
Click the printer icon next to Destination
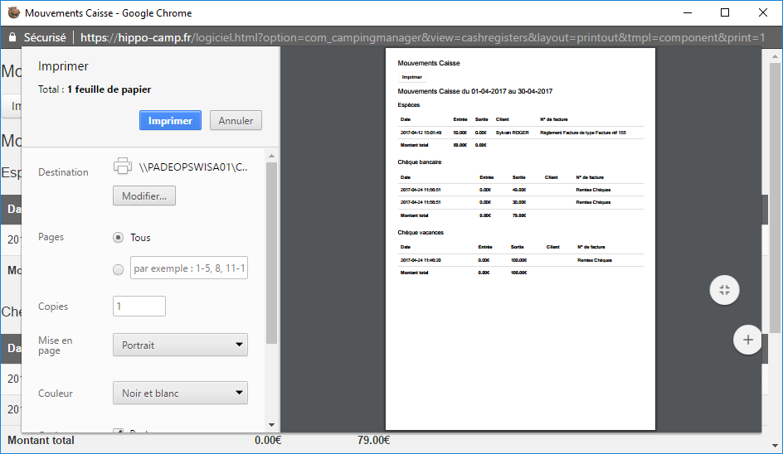click(x=123, y=166)
